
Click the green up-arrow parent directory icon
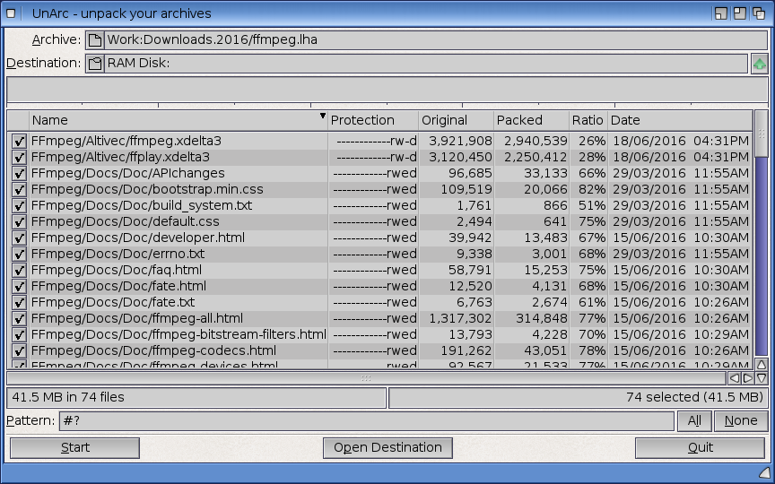coord(760,64)
